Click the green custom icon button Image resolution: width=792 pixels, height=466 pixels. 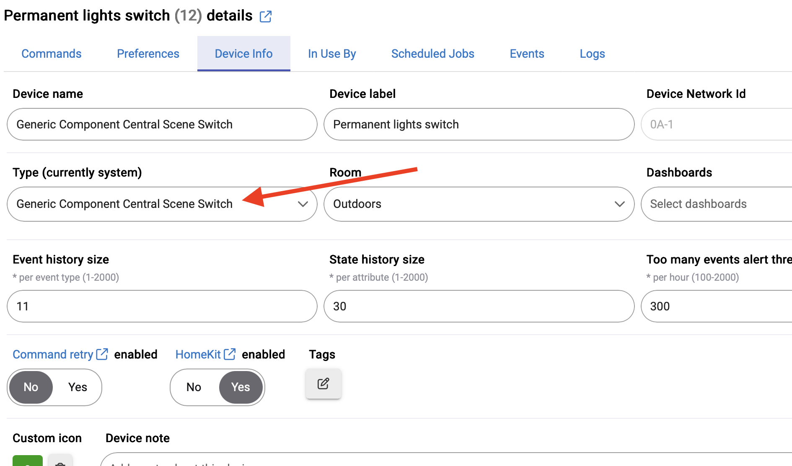(28, 461)
